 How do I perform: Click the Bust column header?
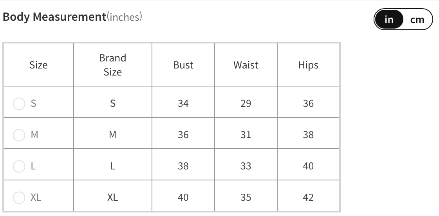pyautogui.click(x=183, y=65)
